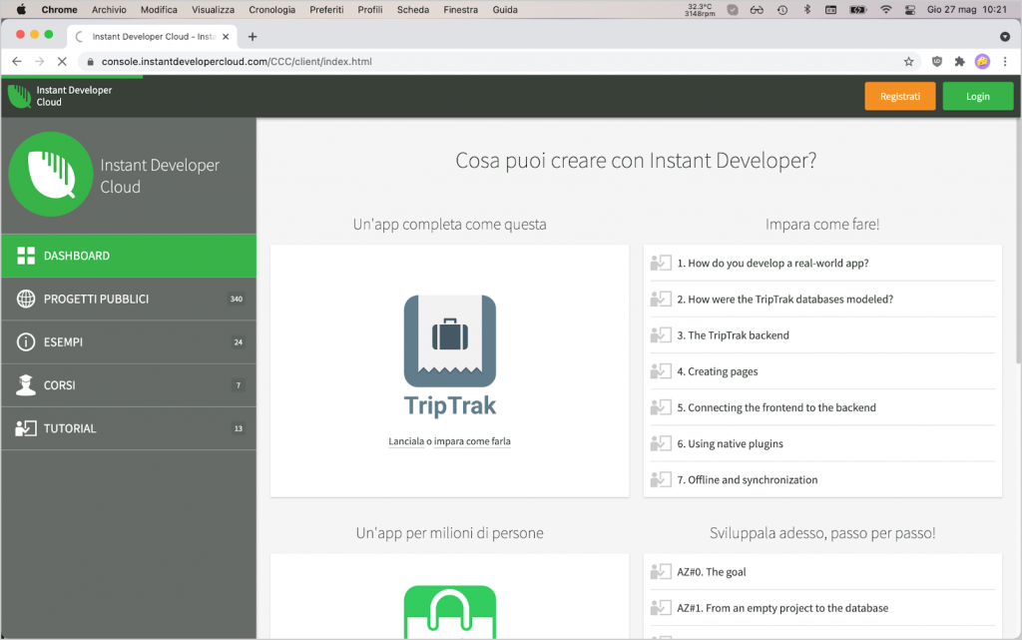Click the info icon beside Esempi
This screenshot has height=640, width=1022.
(26, 341)
